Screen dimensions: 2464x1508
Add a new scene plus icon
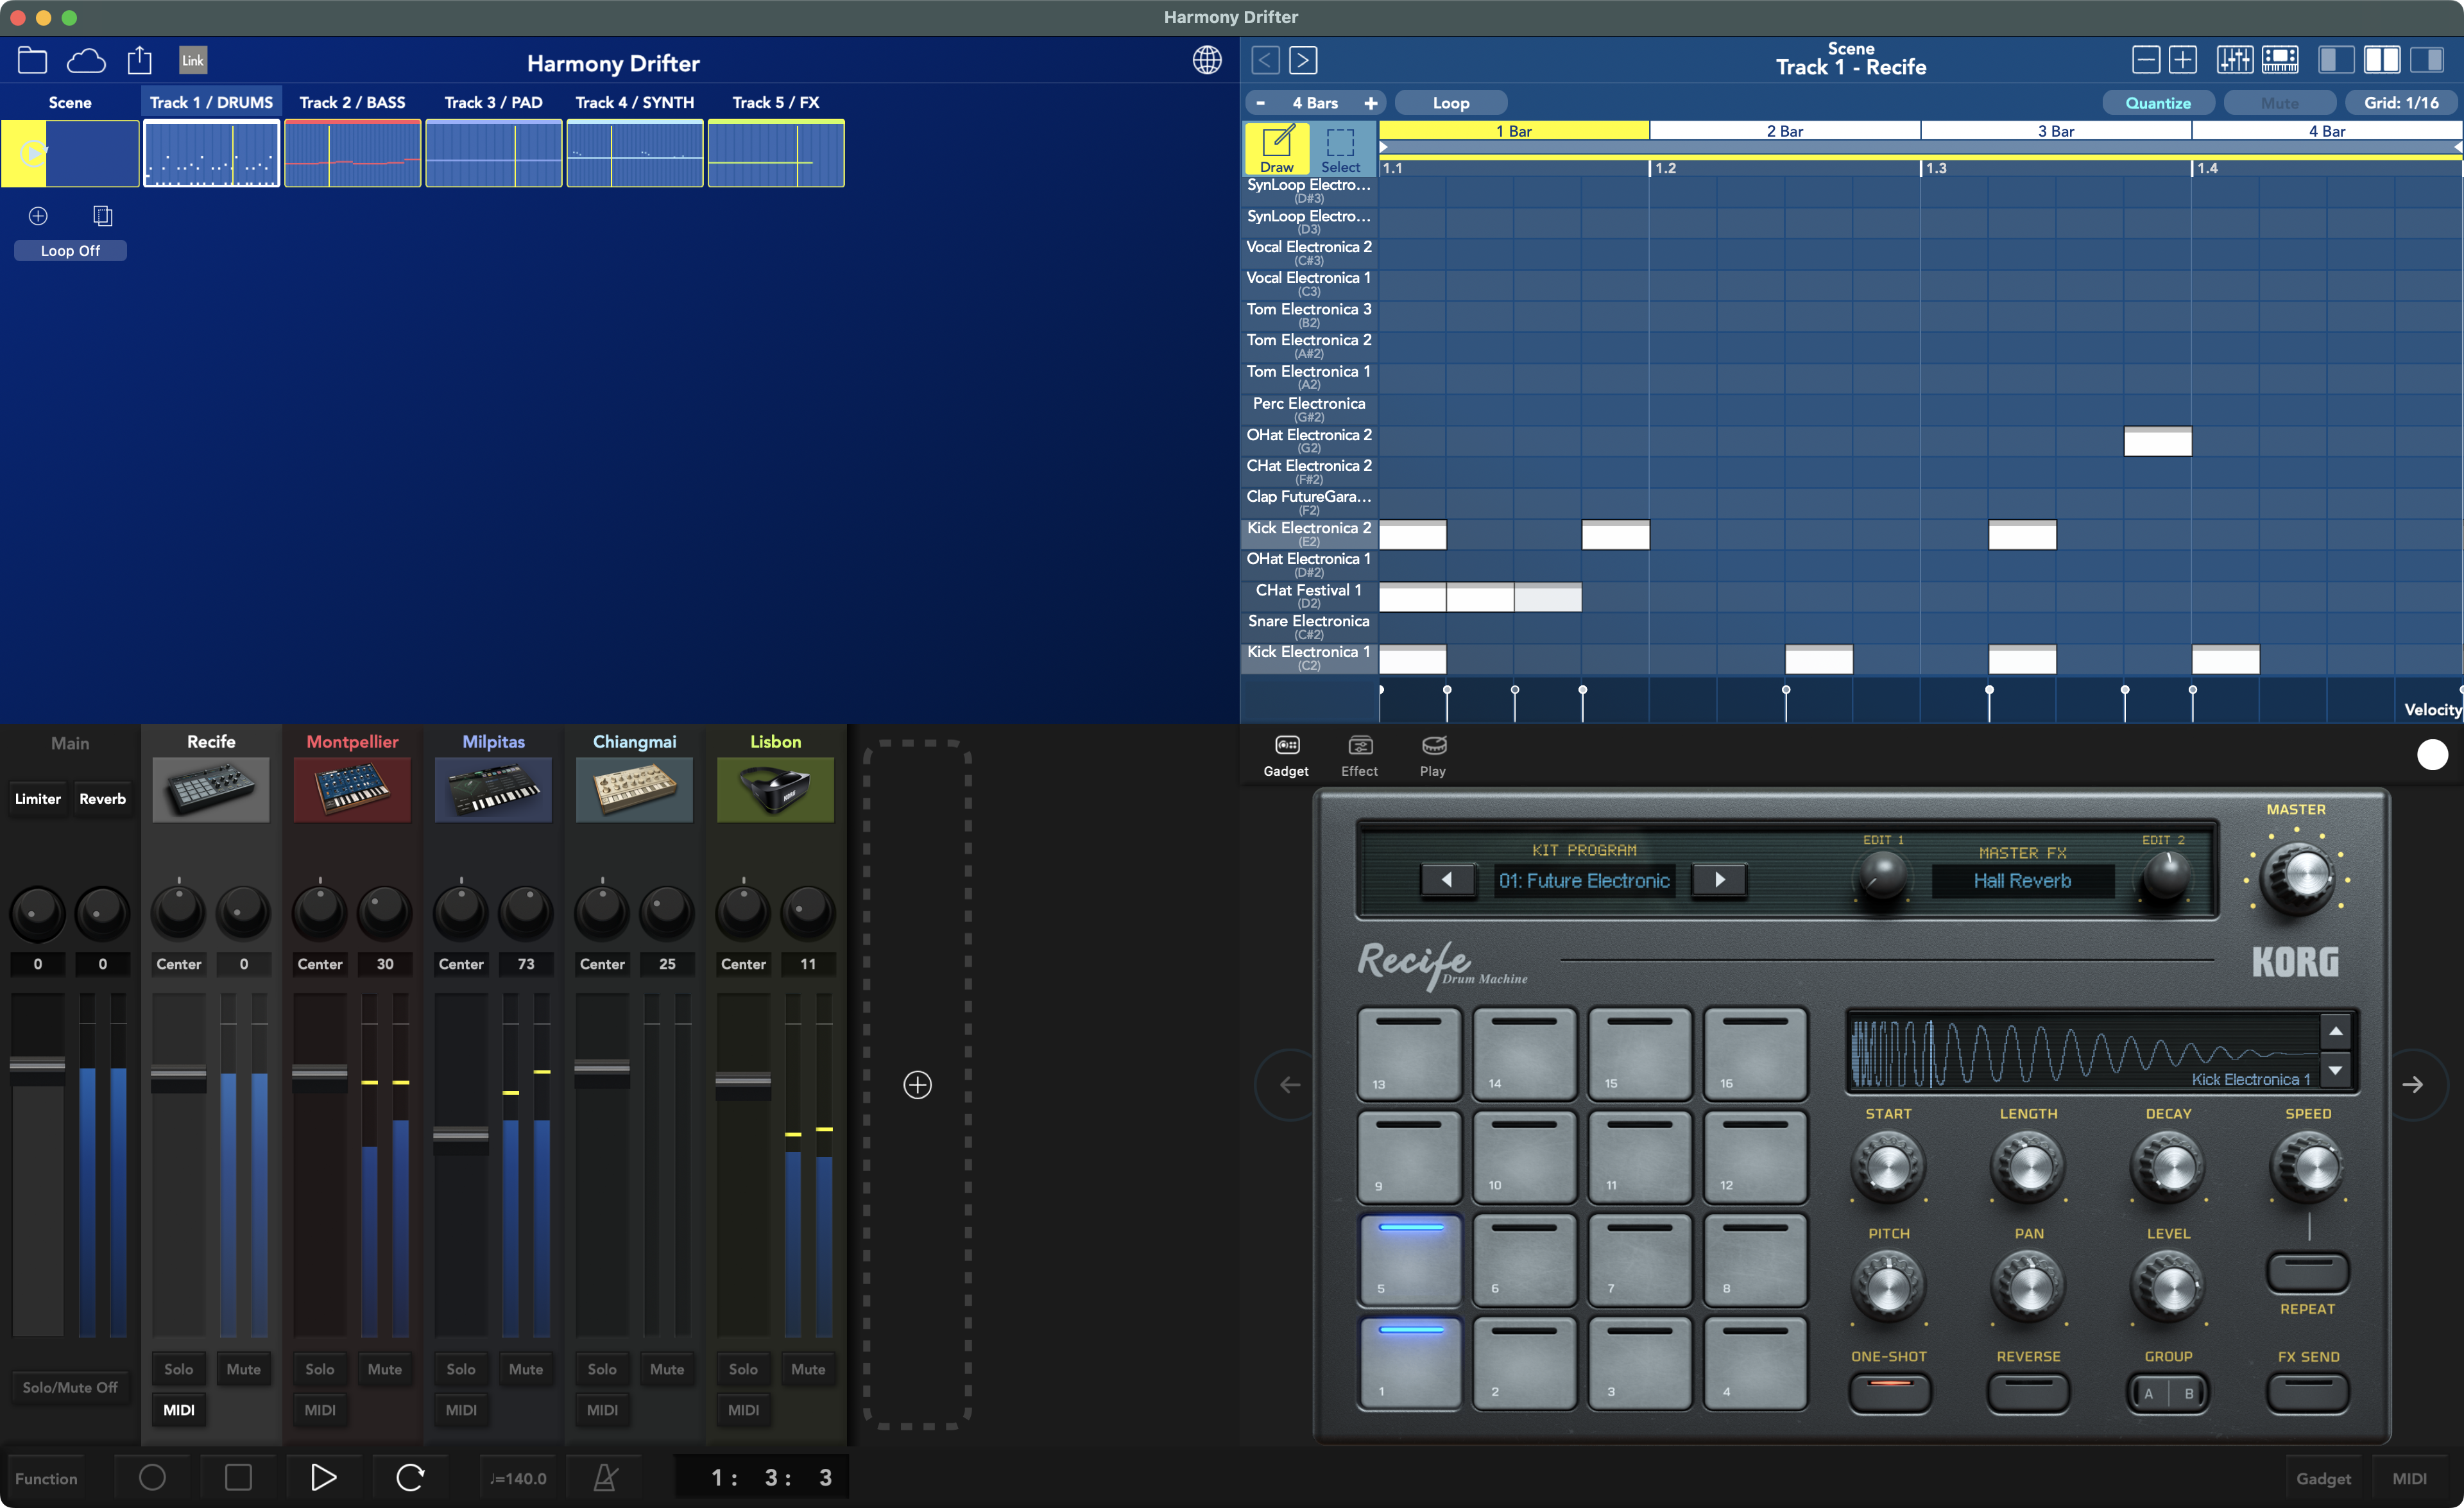click(x=38, y=216)
